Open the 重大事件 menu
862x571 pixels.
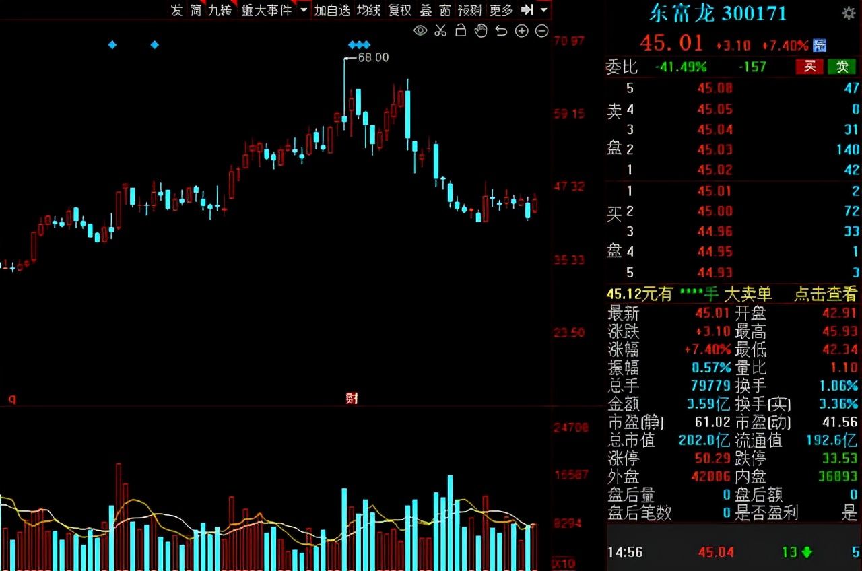coord(267,10)
